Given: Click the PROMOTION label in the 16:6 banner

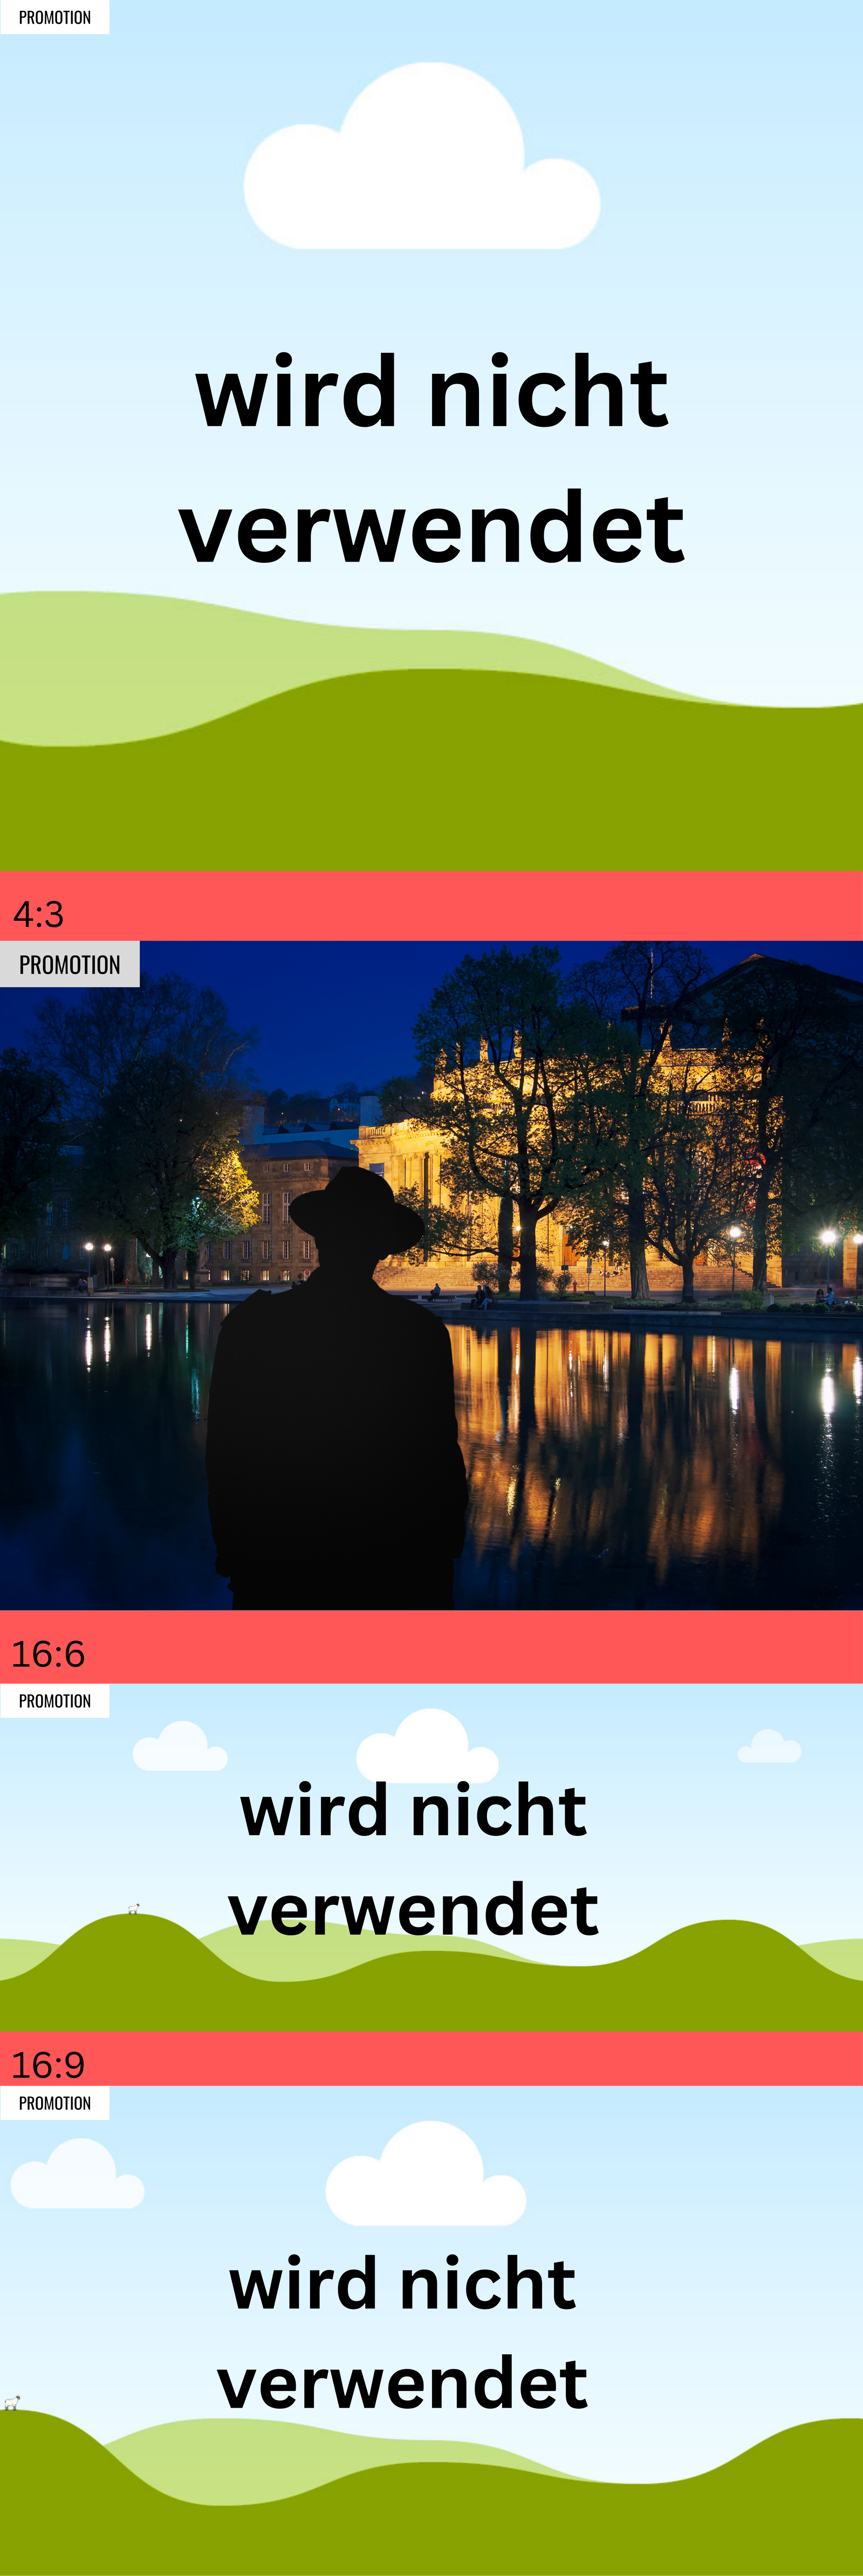Looking at the screenshot, I should (x=55, y=1701).
